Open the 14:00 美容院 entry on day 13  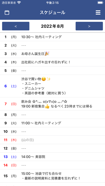tap(52, 157)
